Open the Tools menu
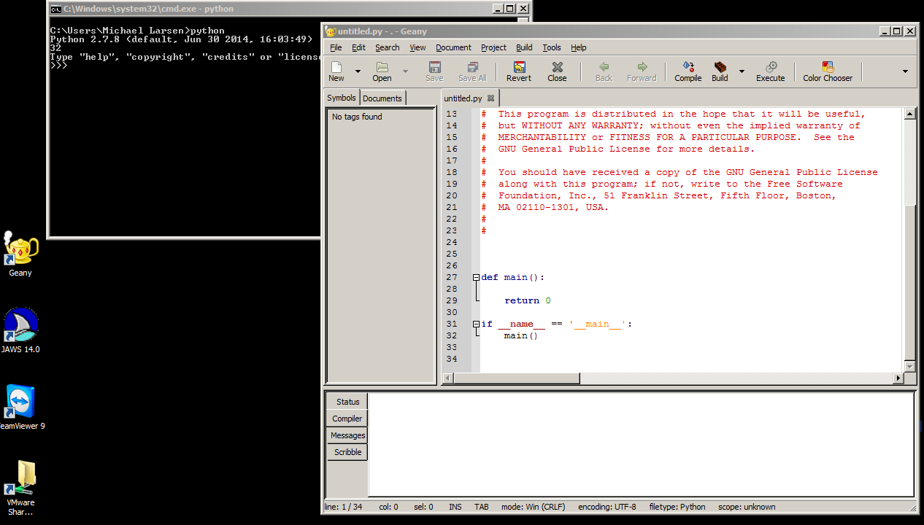The image size is (924, 525). (552, 47)
